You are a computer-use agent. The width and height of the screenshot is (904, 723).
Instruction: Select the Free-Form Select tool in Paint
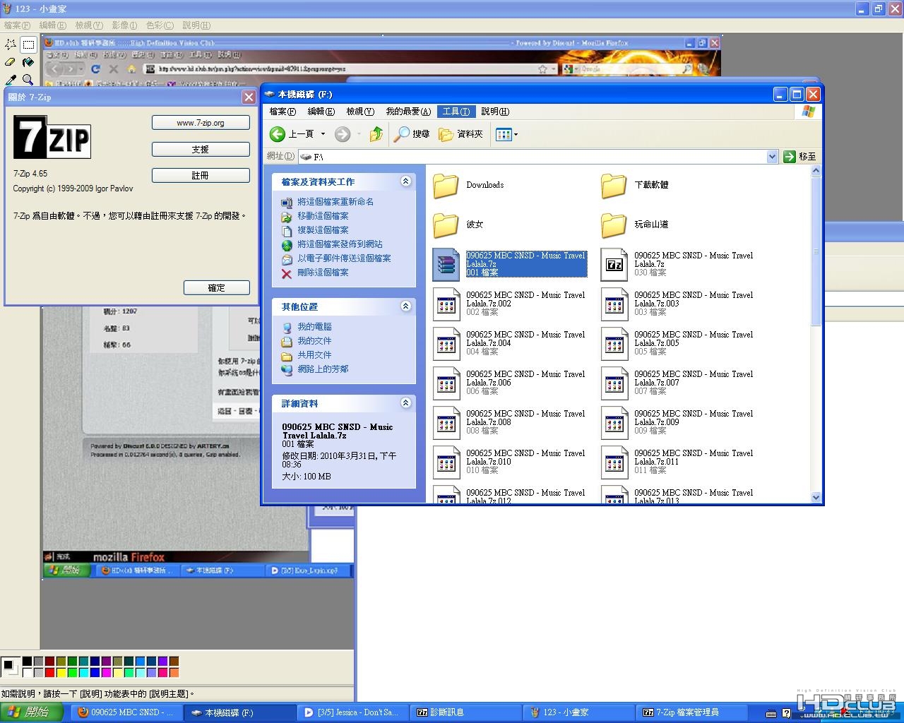pyautogui.click(x=11, y=44)
